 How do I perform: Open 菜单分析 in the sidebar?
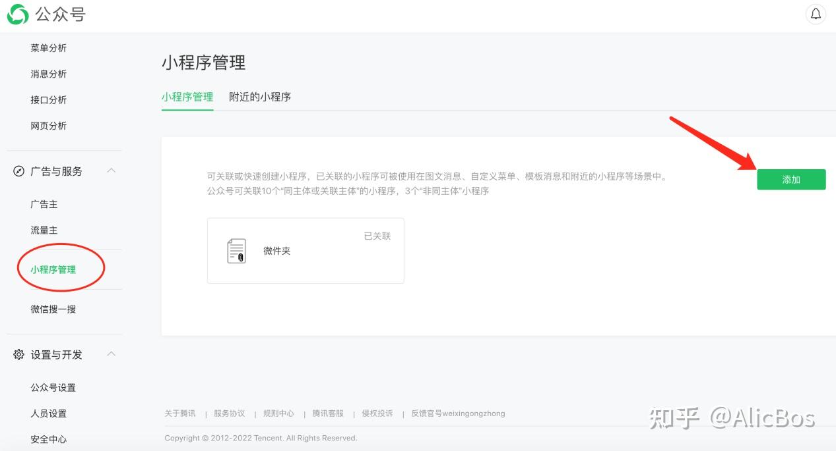(48, 48)
